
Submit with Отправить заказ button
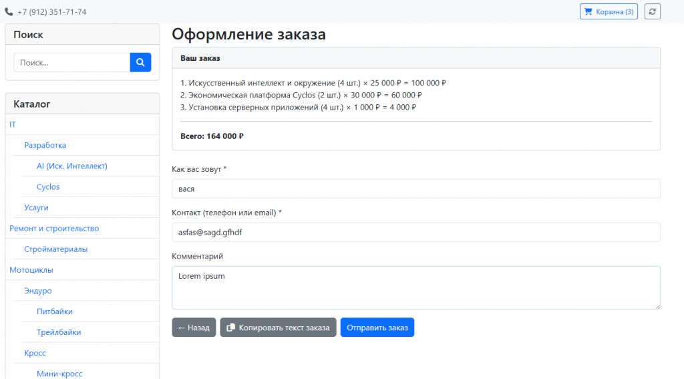coord(377,328)
